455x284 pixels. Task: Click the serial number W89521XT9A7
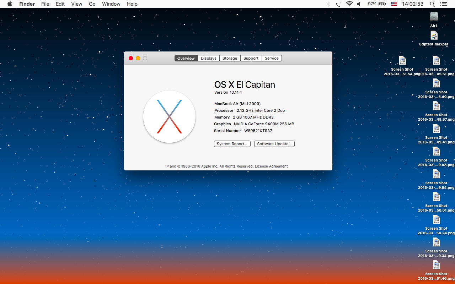point(258,131)
